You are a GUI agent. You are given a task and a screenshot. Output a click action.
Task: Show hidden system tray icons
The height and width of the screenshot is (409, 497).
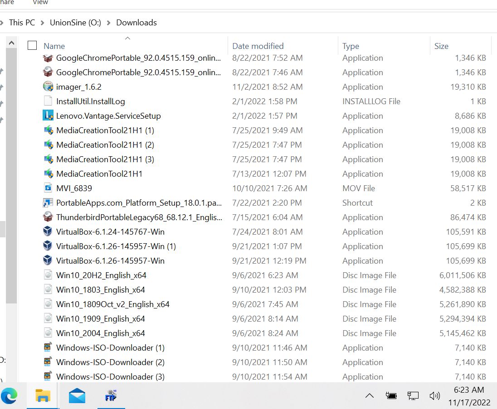(370, 396)
